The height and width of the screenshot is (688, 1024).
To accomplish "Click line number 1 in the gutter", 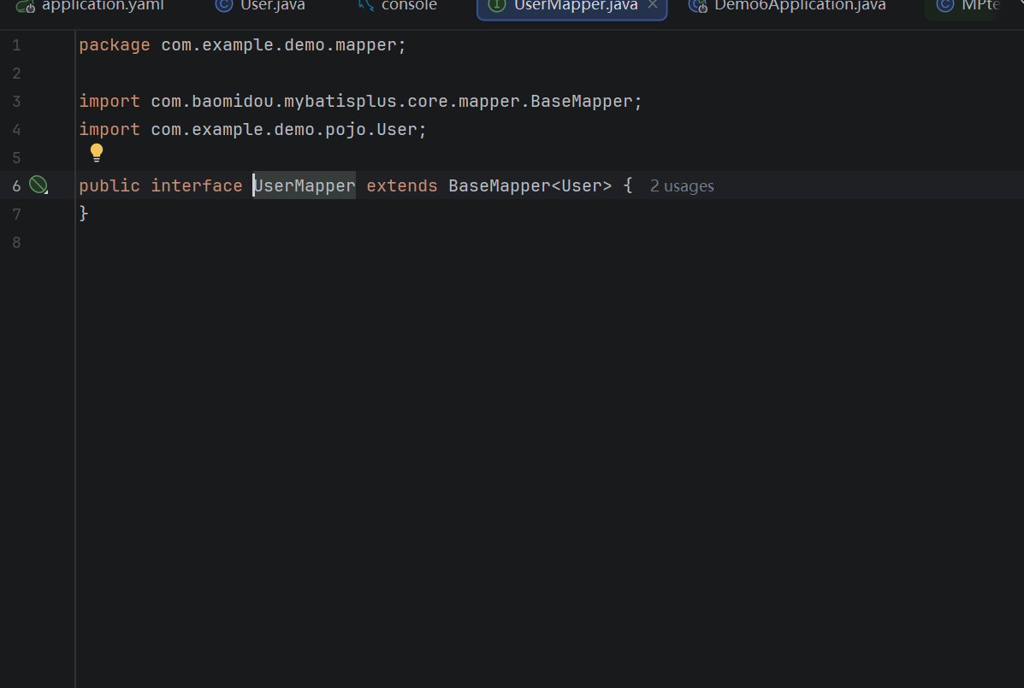I will pos(17,45).
